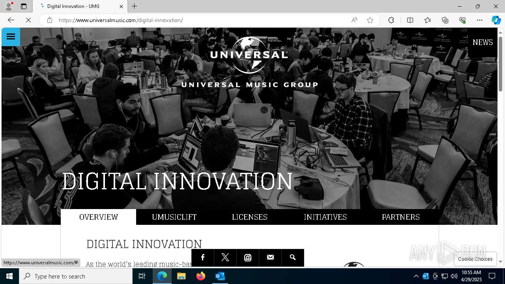Stop page loading with the X button
The image size is (505, 284).
28,20
